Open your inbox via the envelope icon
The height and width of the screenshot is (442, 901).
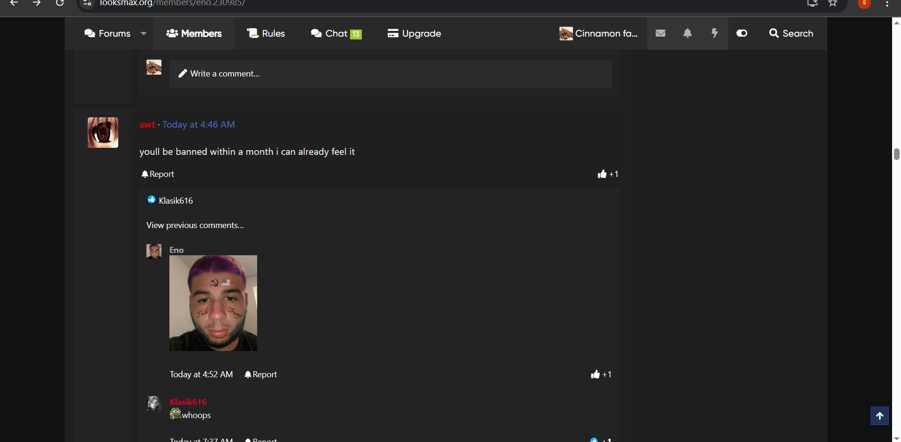660,33
